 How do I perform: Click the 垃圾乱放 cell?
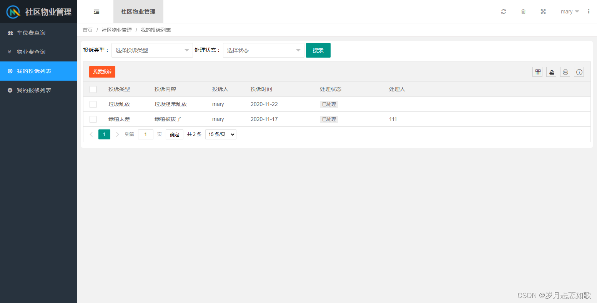pyautogui.click(x=119, y=104)
